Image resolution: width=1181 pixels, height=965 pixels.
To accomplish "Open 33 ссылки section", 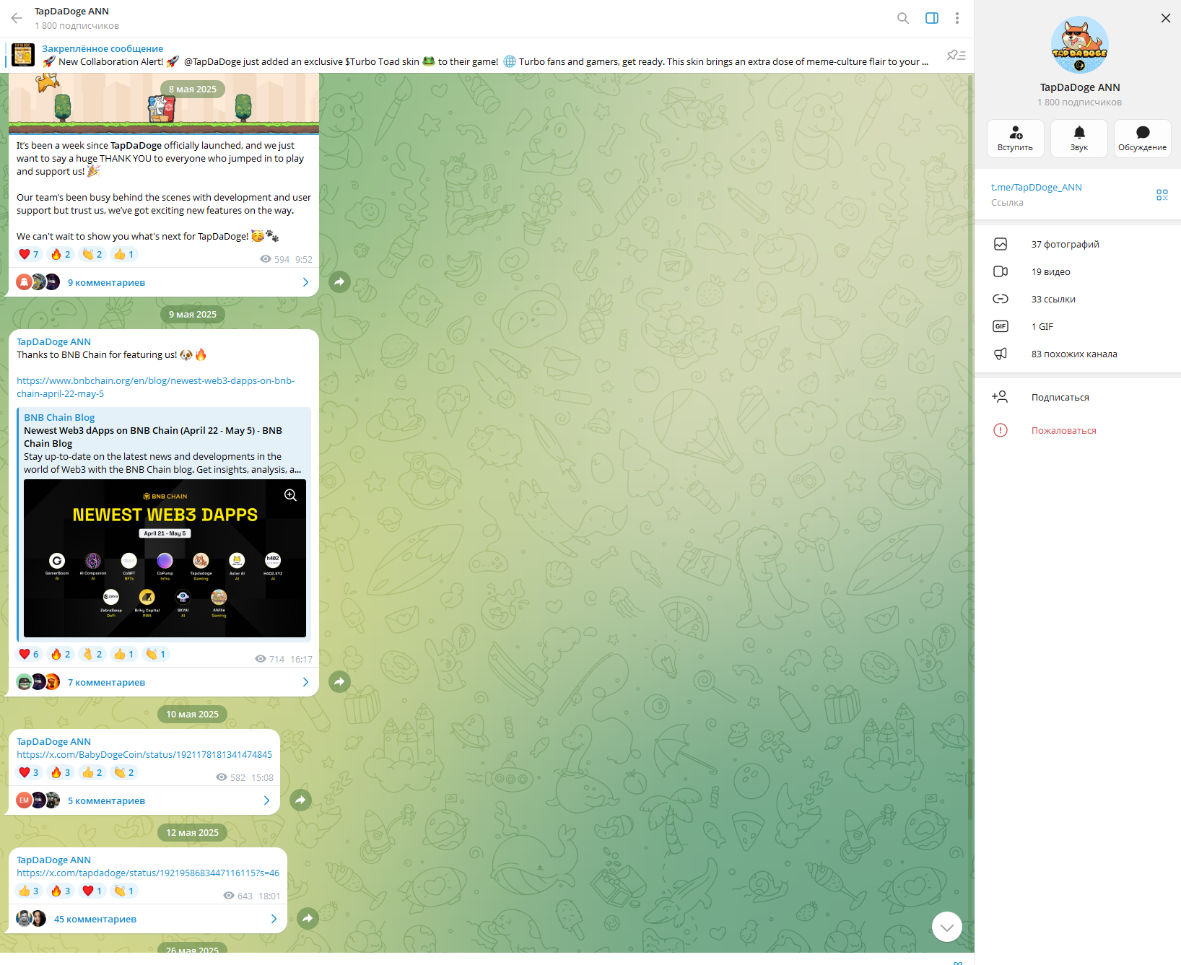I will click(x=1078, y=300).
